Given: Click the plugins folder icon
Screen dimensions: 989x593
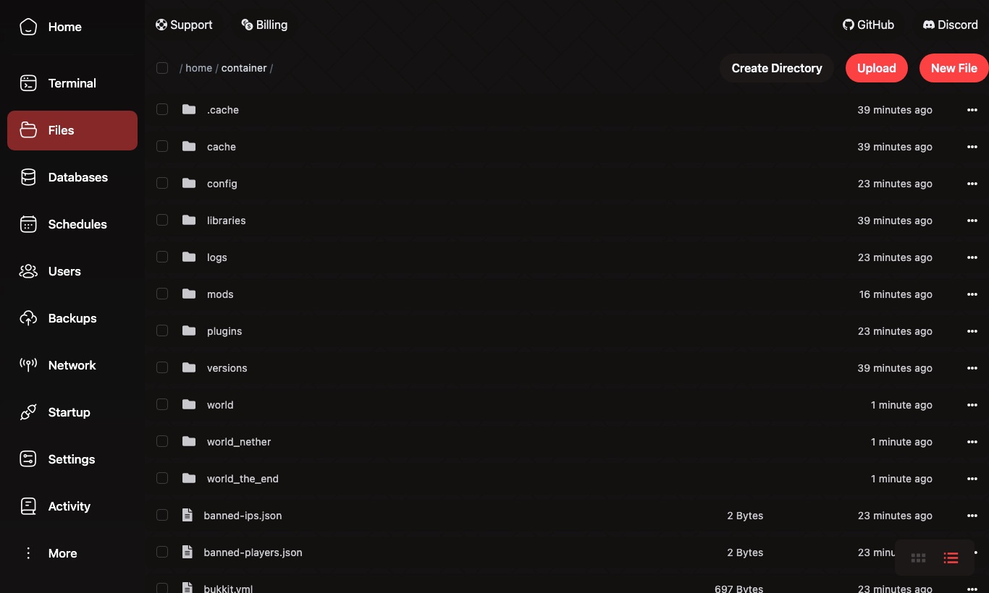Looking at the screenshot, I should click(x=189, y=330).
